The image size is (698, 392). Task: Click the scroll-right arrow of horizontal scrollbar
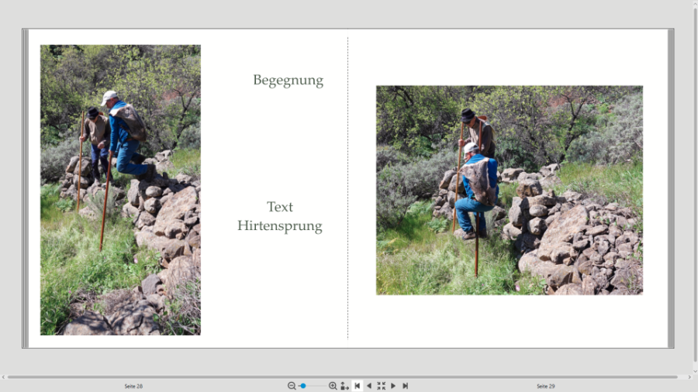pos(689,377)
